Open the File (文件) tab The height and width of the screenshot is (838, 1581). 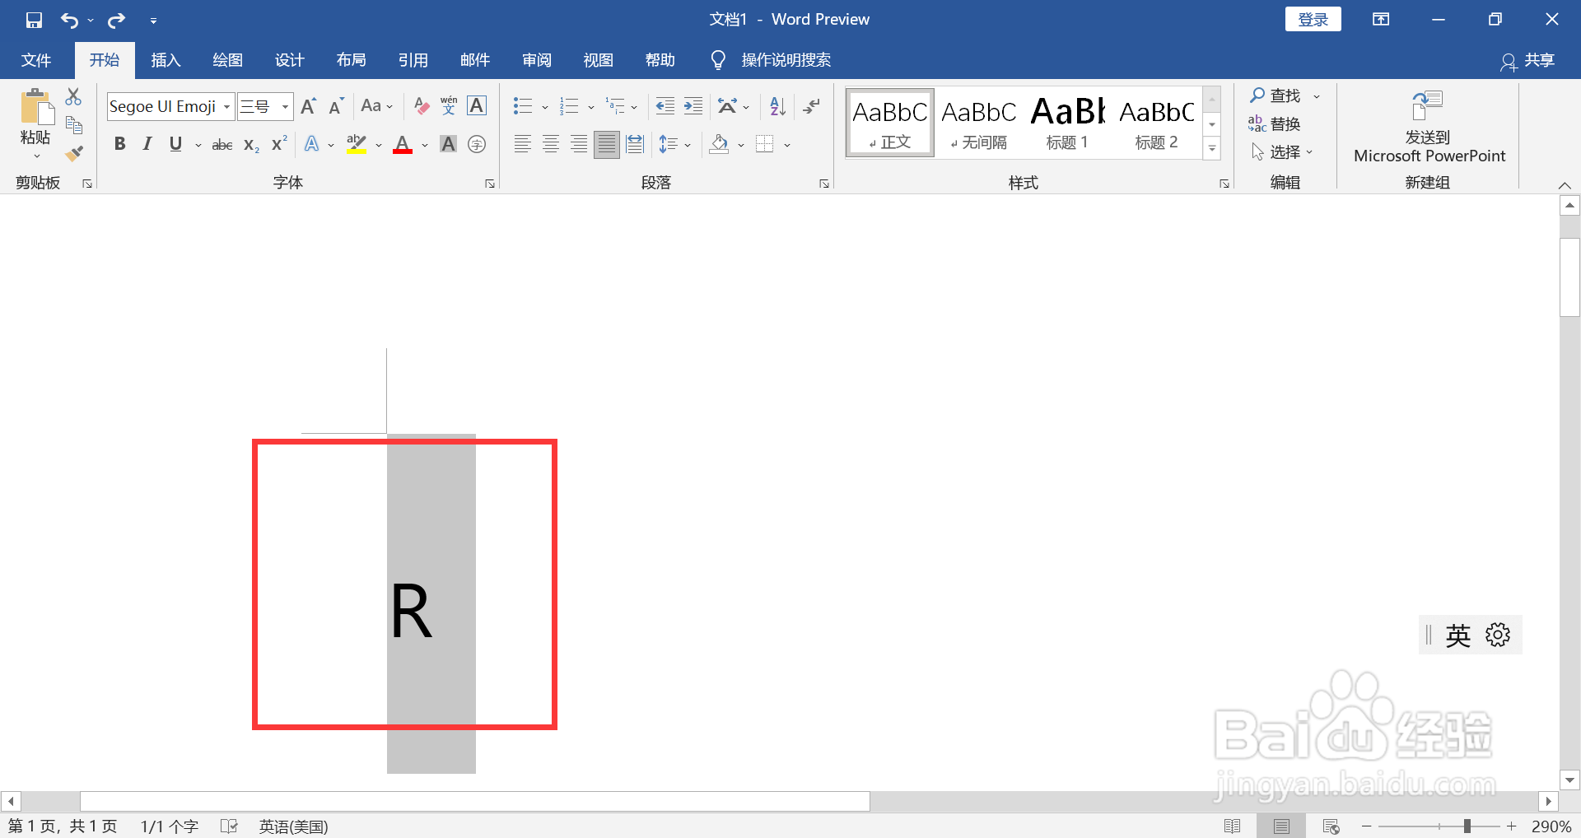(x=36, y=60)
